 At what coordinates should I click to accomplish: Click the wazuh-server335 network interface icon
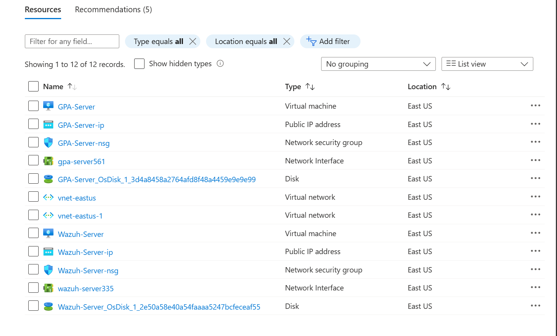tap(48, 288)
